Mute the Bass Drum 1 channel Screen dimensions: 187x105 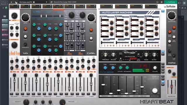(x=17, y=94)
